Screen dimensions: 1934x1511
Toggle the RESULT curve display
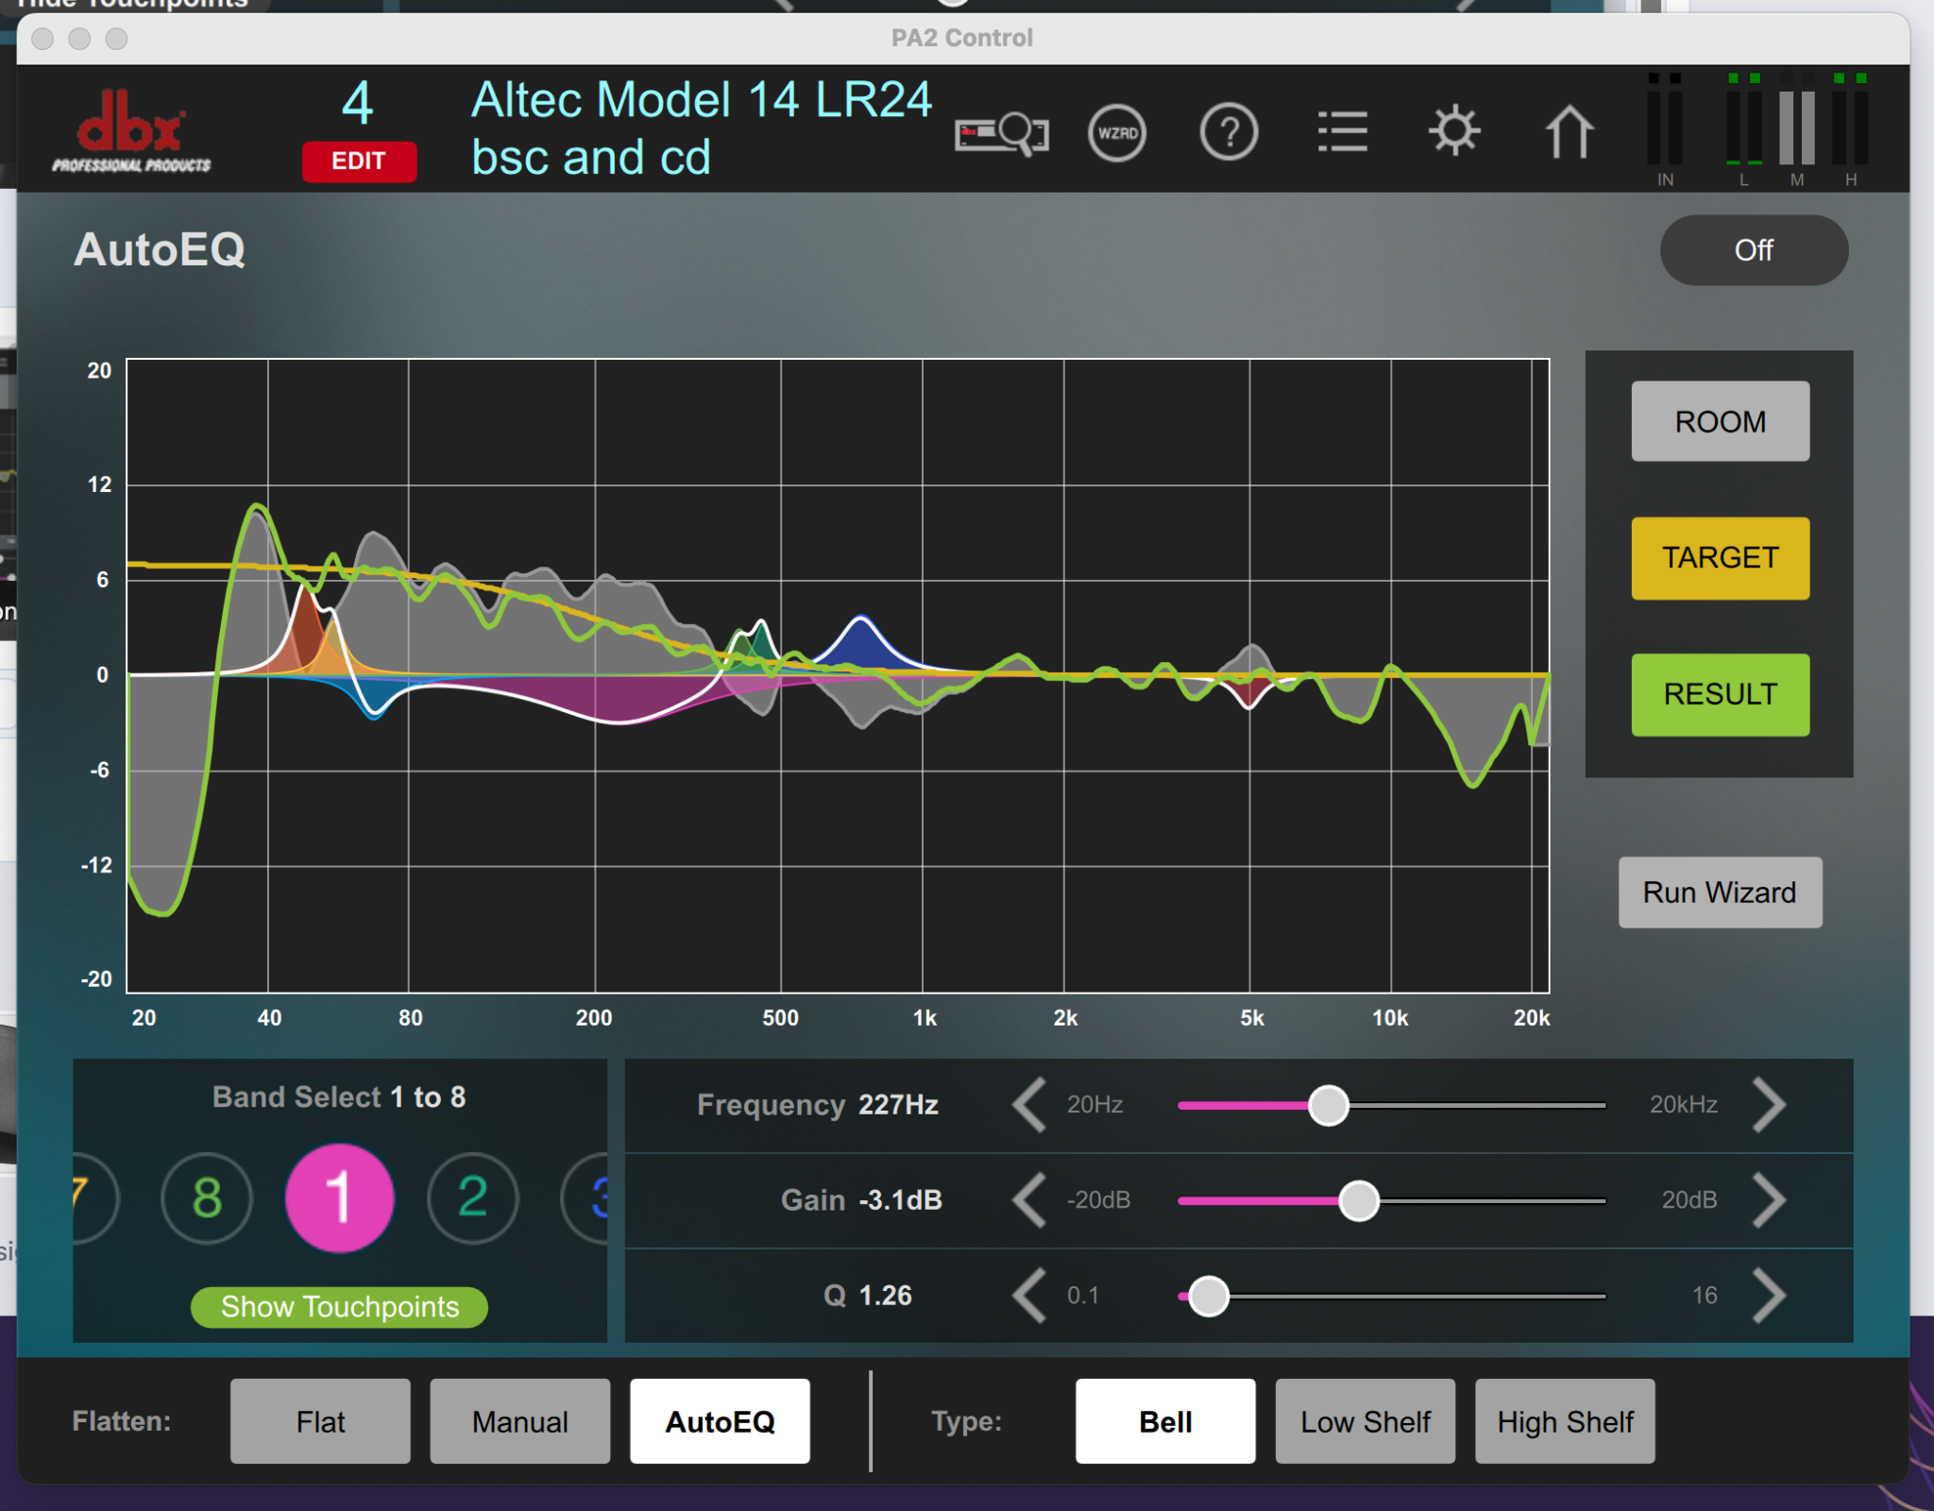click(x=1720, y=694)
